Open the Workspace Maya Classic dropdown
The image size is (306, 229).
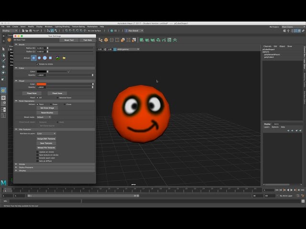pos(293,27)
